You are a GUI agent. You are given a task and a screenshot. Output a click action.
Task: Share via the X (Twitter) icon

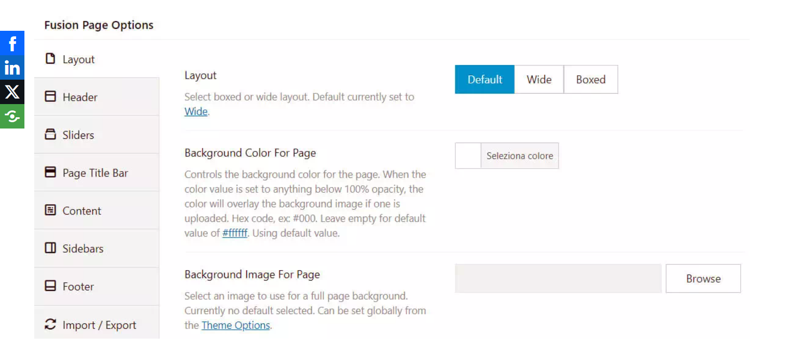click(x=12, y=92)
